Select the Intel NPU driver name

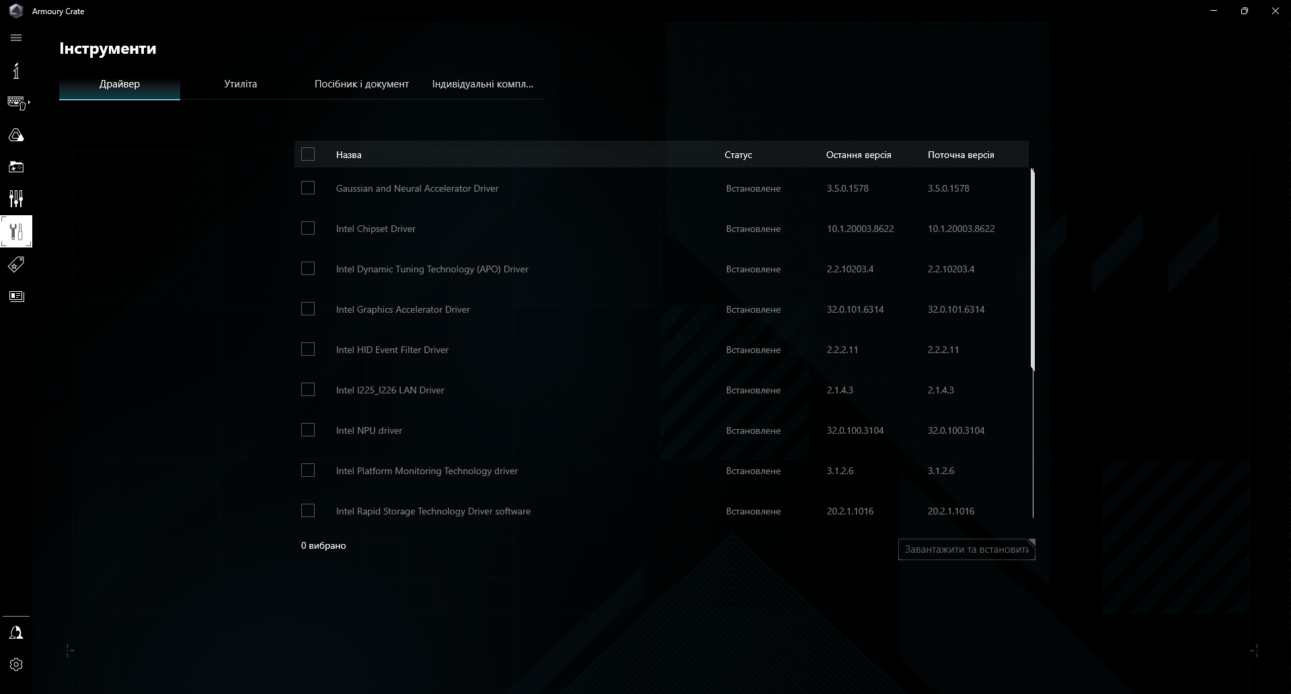click(x=369, y=430)
